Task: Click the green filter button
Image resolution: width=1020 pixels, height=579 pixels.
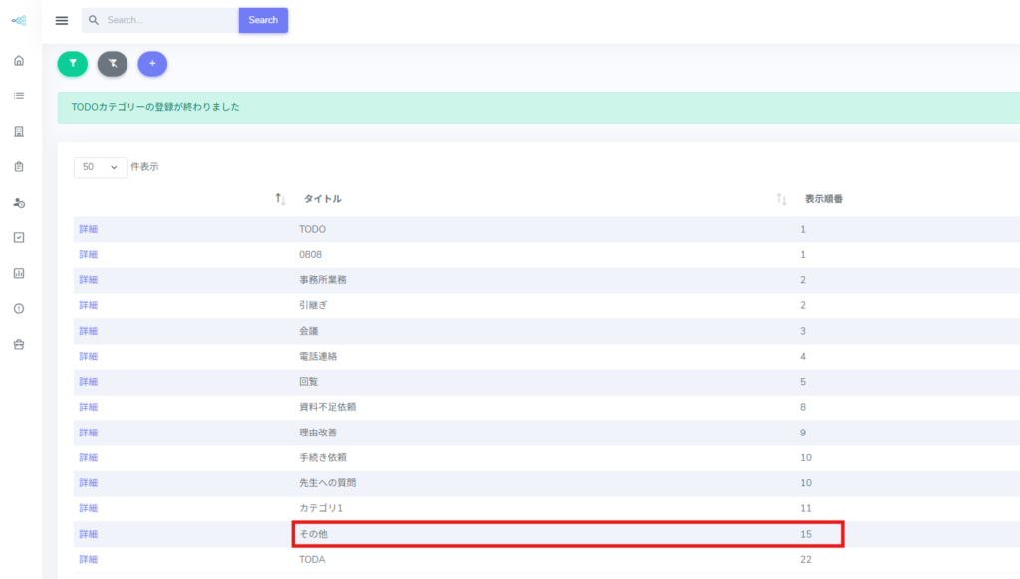Action: point(73,63)
